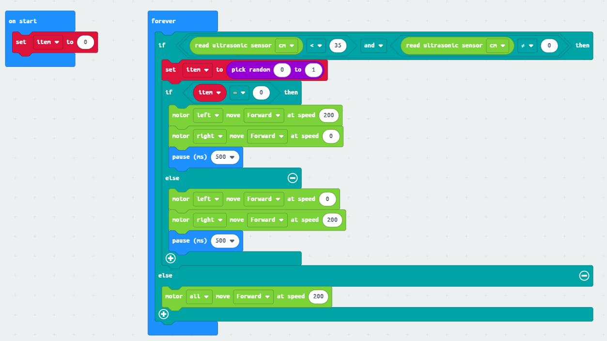
Task: Edit the threshold value 35 field
Action: (x=338, y=46)
